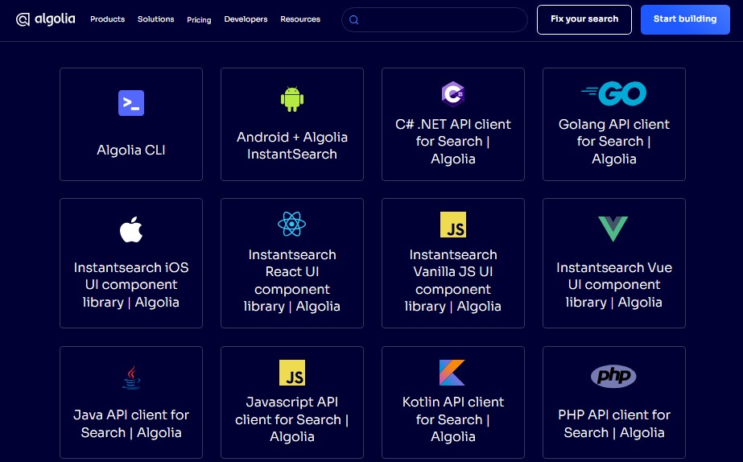Click the React atom logo
The image size is (743, 462).
pos(292,224)
